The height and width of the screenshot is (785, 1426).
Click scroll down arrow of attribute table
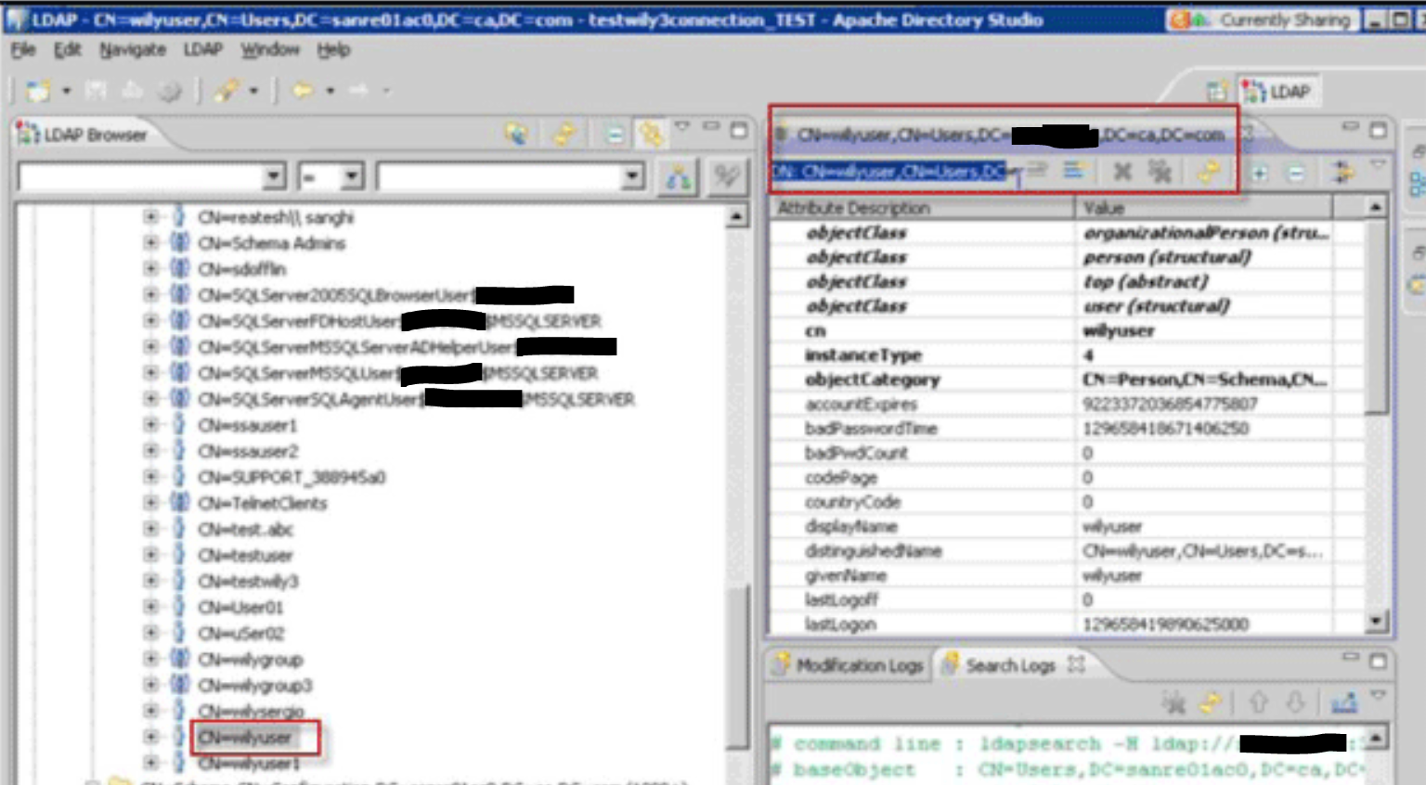pos(1376,621)
